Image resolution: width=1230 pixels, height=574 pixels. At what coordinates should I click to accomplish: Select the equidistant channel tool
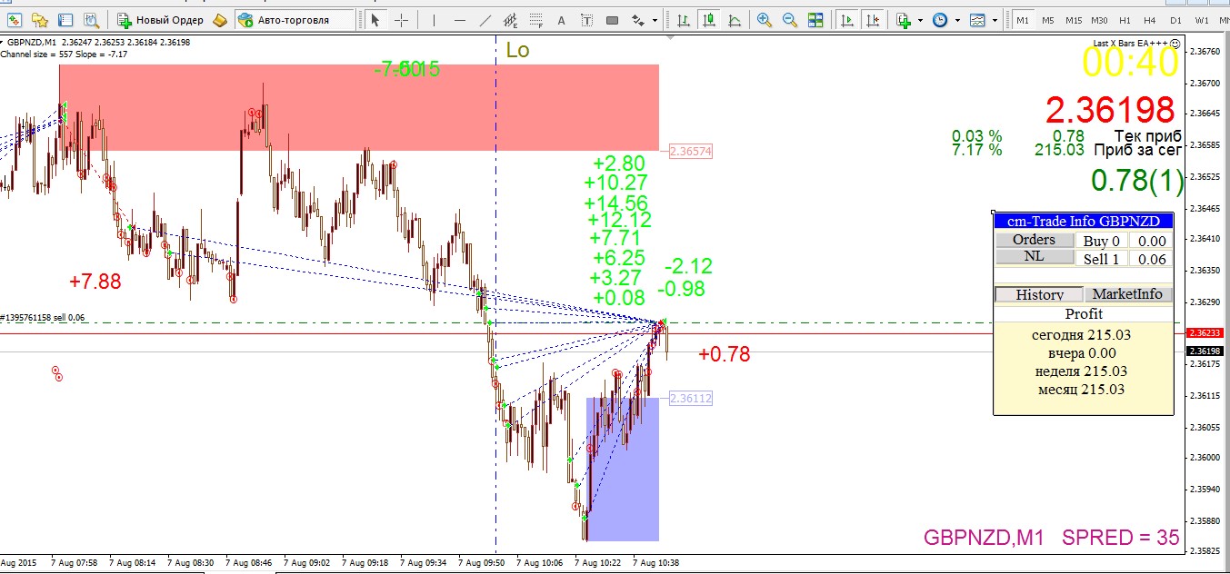pyautogui.click(x=510, y=19)
